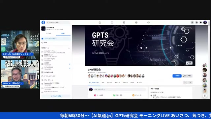
Task: Open バッジのリクエスト in admin tools
Action: [56, 59]
